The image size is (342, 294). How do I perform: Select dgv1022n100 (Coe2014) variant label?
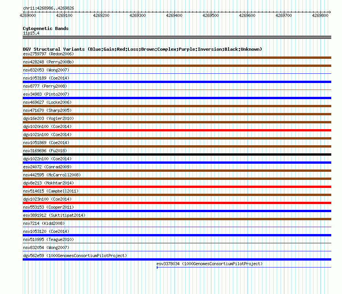coord(47,159)
